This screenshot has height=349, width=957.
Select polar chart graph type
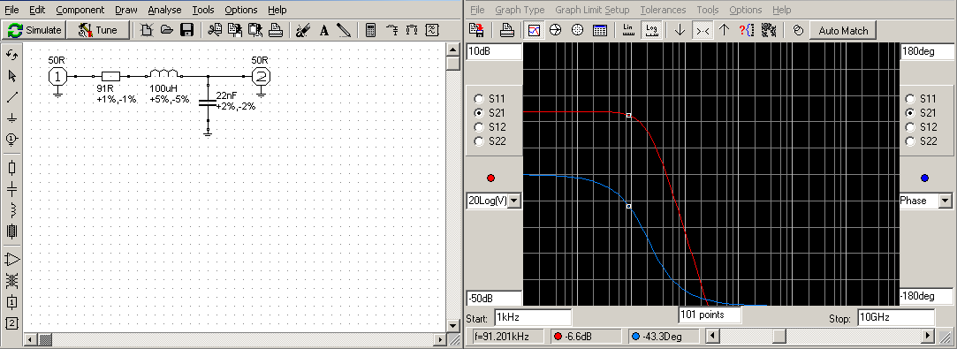pyautogui.click(x=578, y=30)
